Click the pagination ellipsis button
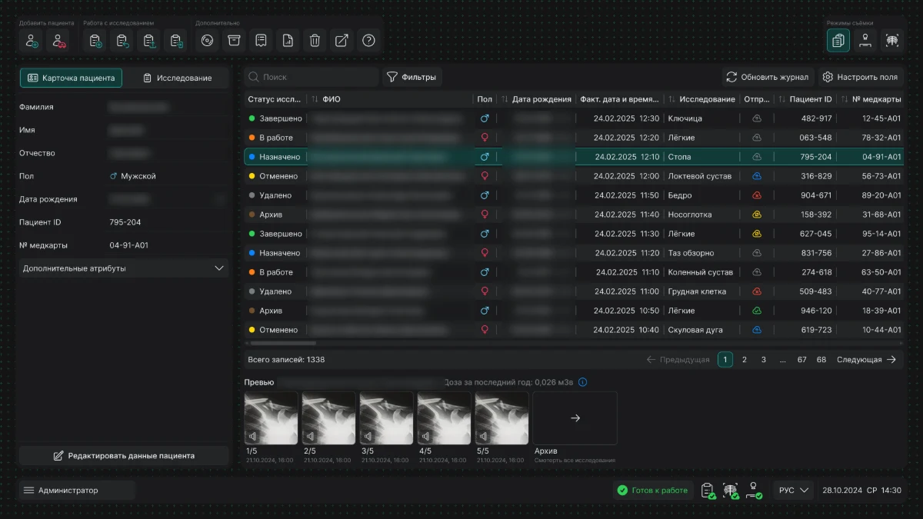Viewport: 923px width, 519px height. (x=782, y=360)
